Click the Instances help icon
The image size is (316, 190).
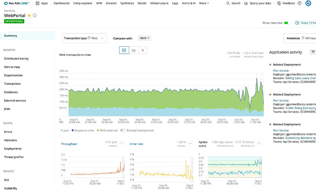(x=303, y=38)
